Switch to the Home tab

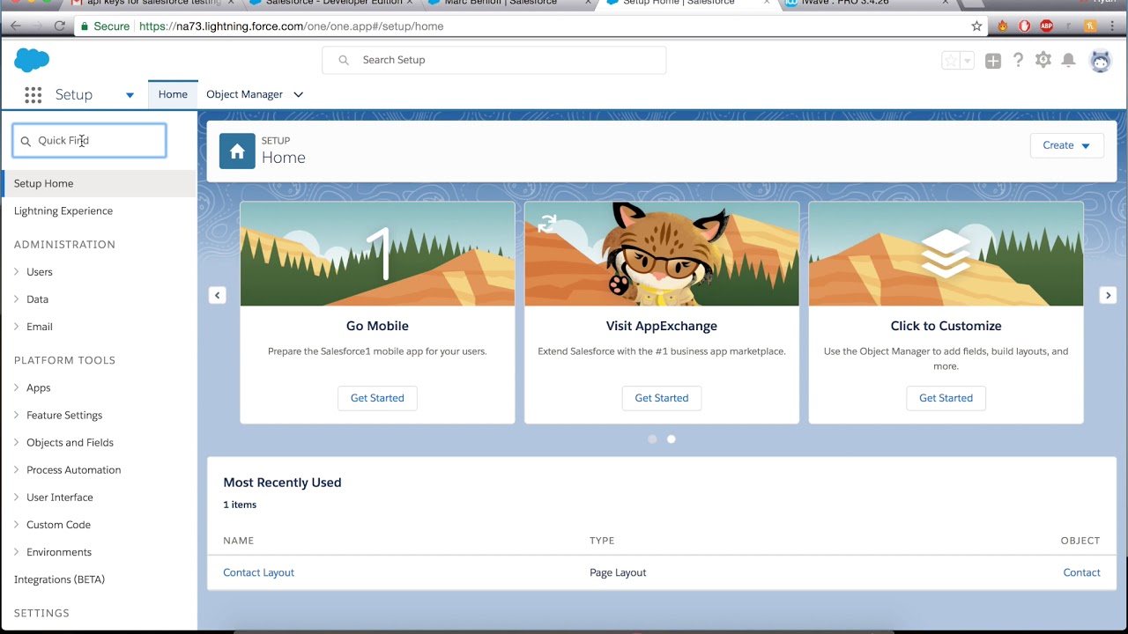[173, 94]
